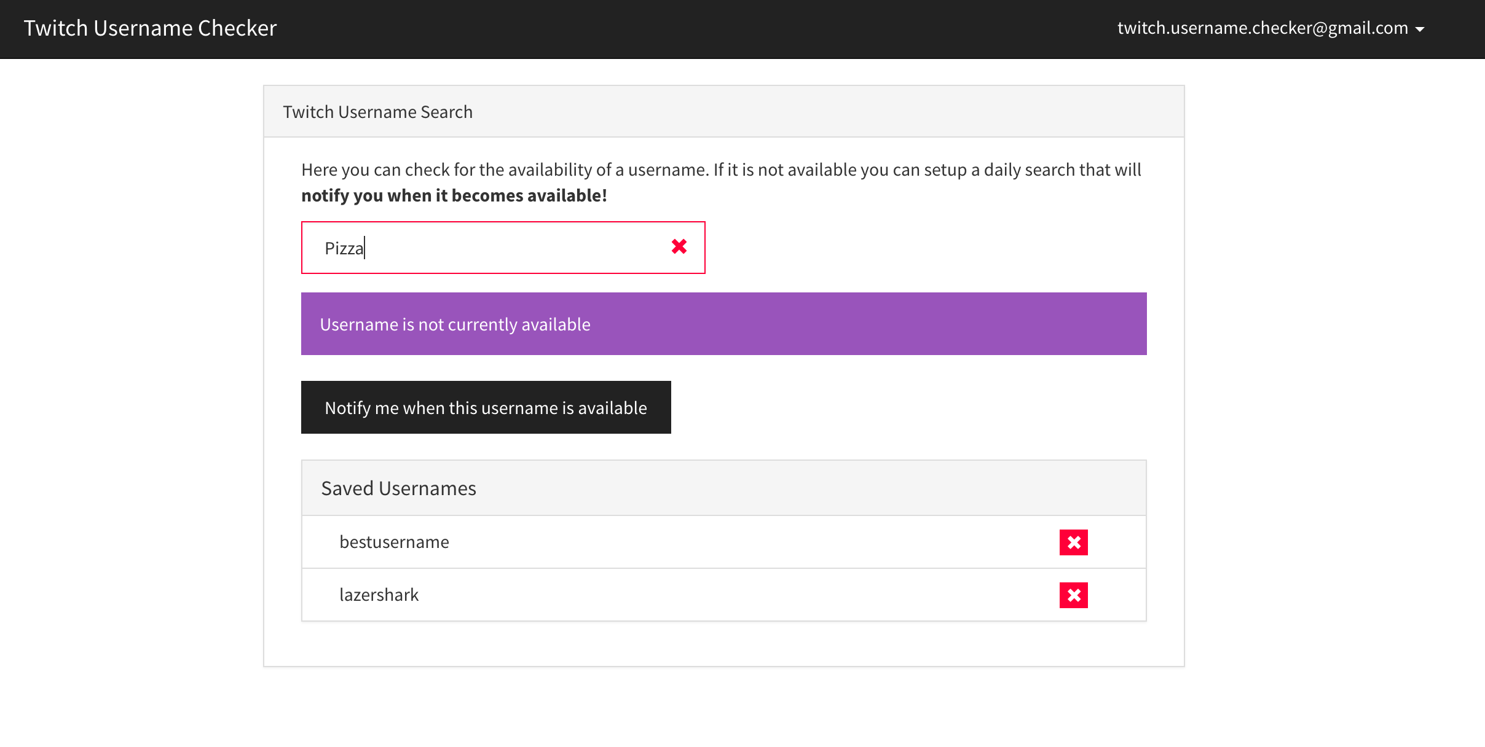
Task: Select the bestusername entry text
Action: coord(394,542)
